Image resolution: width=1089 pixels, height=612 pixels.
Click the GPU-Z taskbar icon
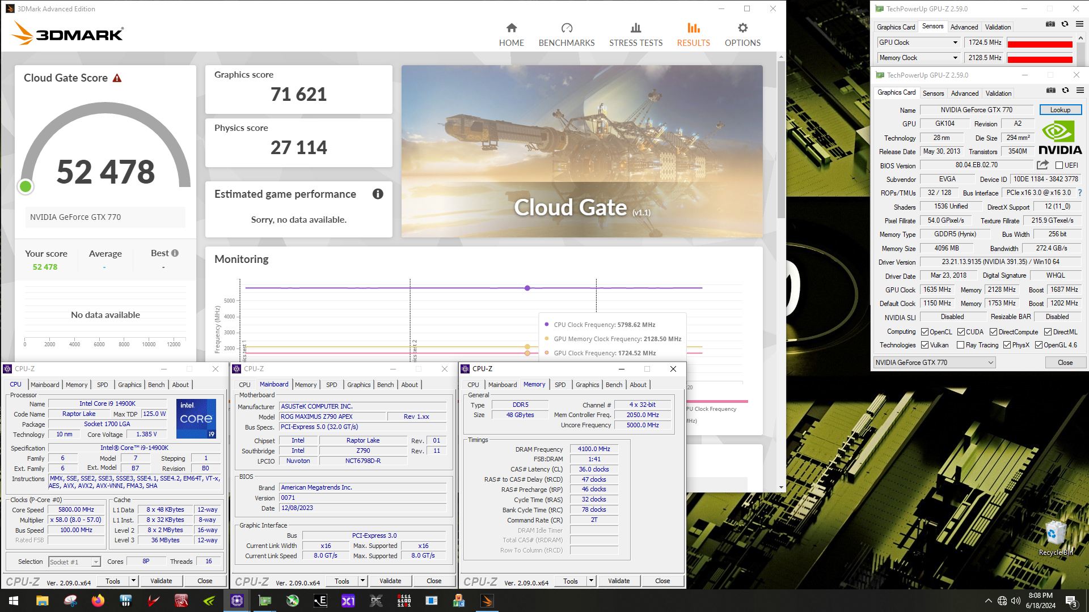[x=265, y=601]
